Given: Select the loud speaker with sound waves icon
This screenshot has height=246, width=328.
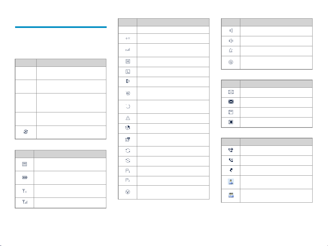Looking at the screenshot, I should (x=231, y=41).
